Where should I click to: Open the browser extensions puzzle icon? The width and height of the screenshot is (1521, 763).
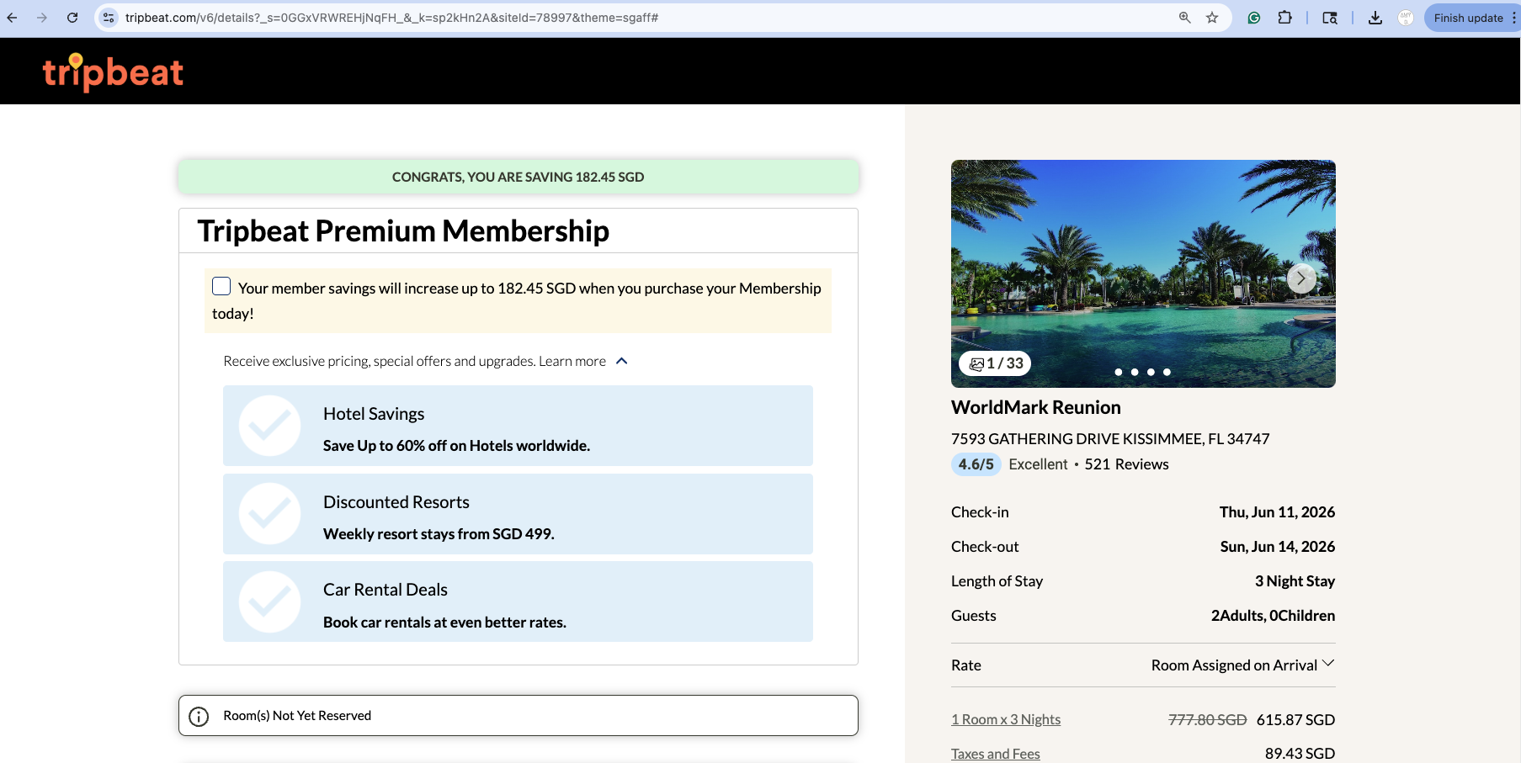[1284, 18]
